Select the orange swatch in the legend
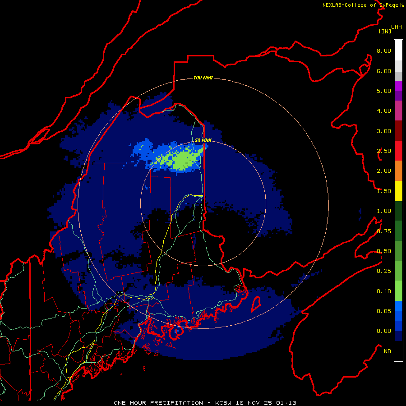 (x=398, y=171)
